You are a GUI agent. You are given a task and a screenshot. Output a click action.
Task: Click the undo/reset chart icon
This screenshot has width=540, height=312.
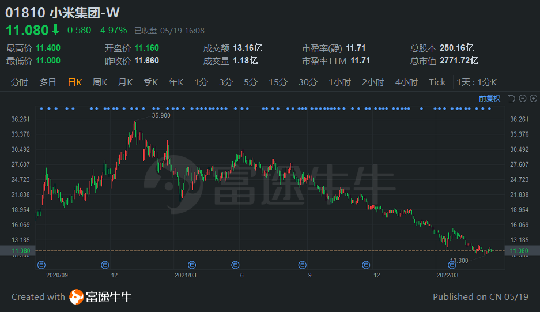[512, 99]
